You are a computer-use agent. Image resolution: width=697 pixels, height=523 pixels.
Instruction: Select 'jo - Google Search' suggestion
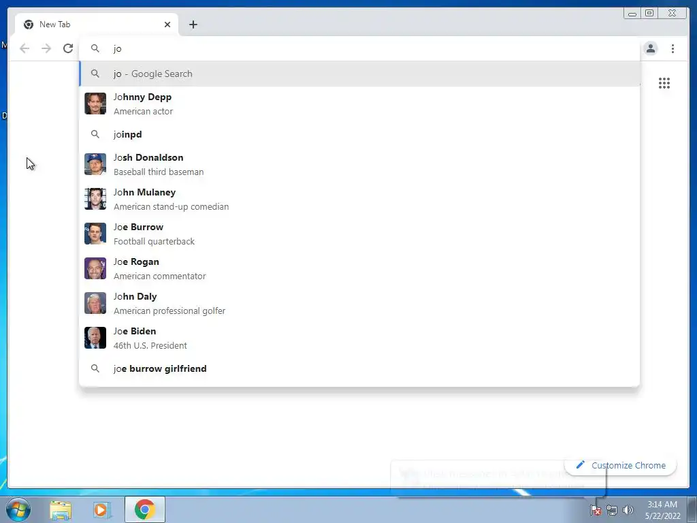point(359,74)
